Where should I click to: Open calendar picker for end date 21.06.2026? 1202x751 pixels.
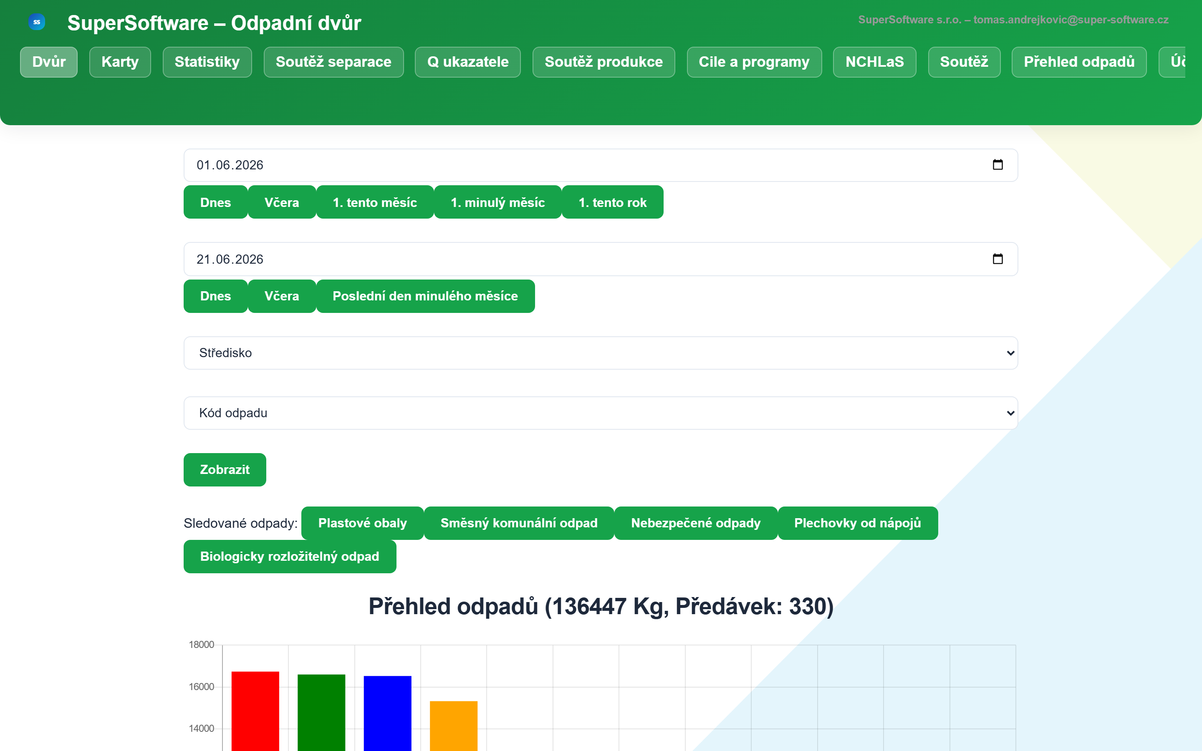tap(997, 259)
